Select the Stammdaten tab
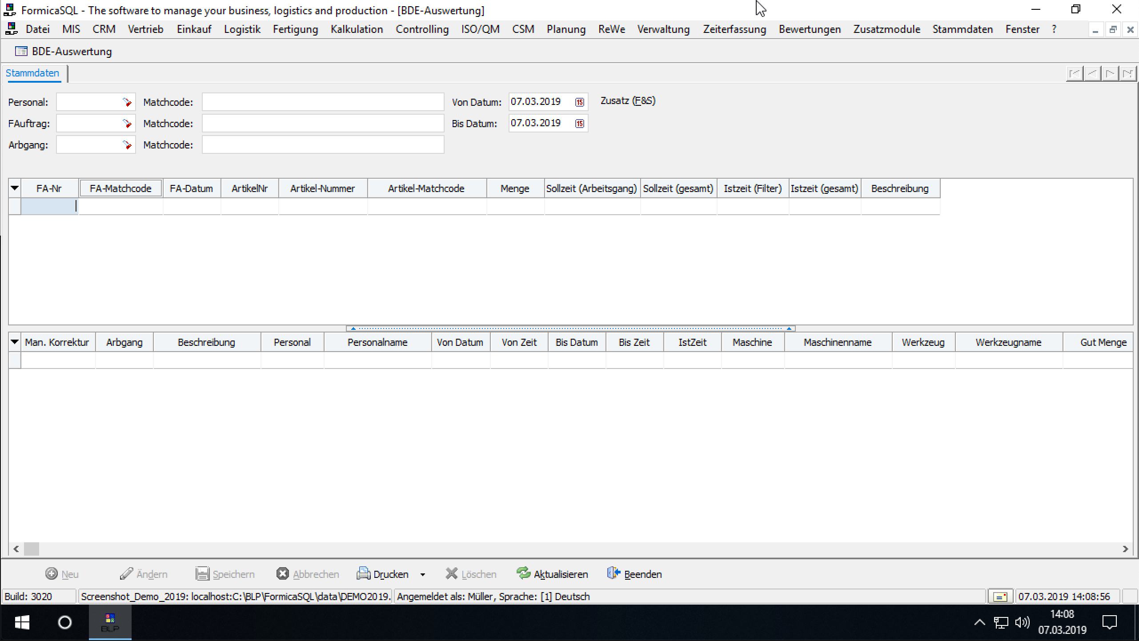 pyautogui.click(x=32, y=73)
